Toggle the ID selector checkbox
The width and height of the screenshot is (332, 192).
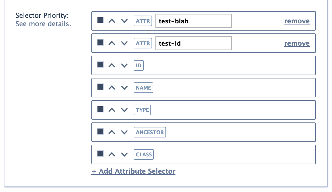pos(100,65)
